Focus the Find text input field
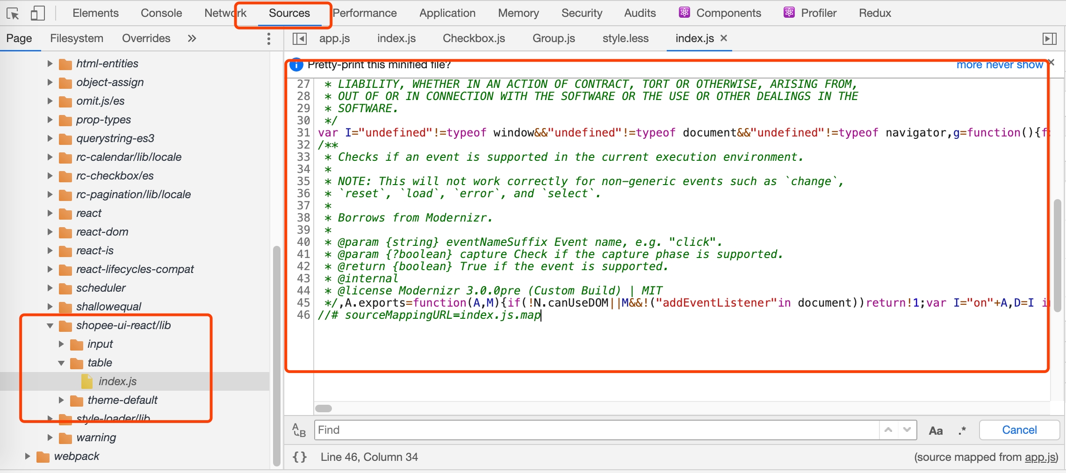This screenshot has height=473, width=1066. (596, 430)
